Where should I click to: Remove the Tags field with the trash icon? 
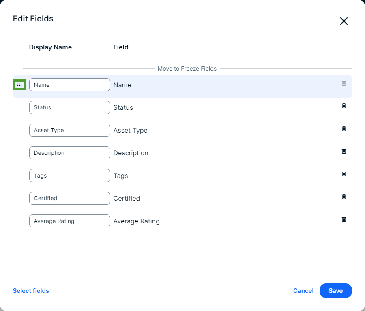click(x=344, y=174)
